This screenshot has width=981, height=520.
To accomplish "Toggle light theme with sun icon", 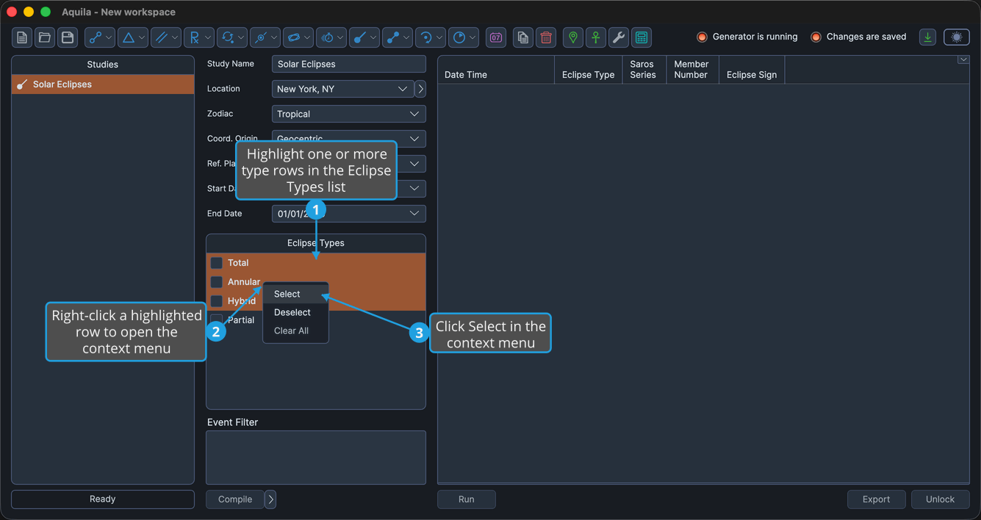I will coord(956,37).
